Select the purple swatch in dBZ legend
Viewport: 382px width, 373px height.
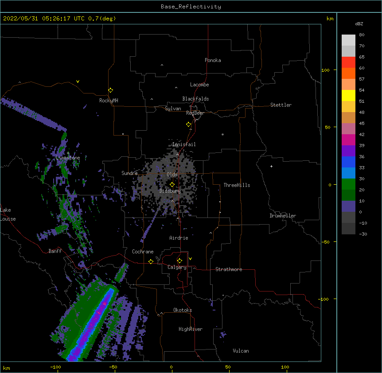click(348, 151)
